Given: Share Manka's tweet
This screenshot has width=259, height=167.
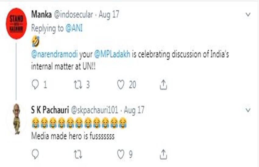Looking at the screenshot, I should pos(163,85).
